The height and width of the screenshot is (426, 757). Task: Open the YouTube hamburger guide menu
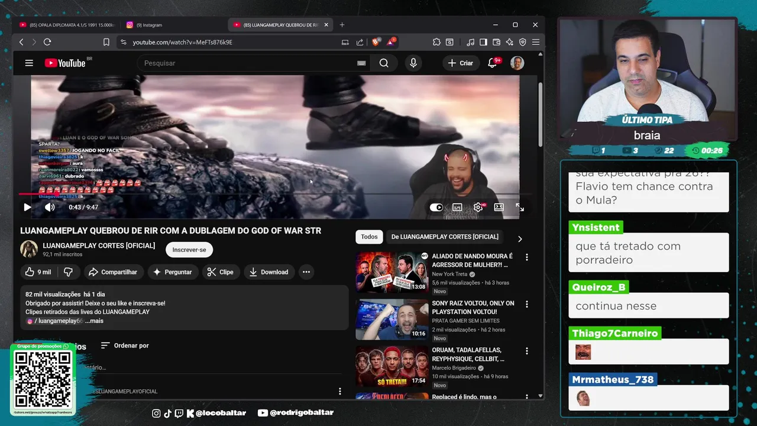[29, 63]
